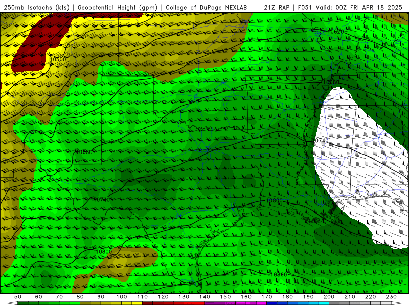Click the 10860 height contour label
The image size is (409, 306).
click(279, 274)
